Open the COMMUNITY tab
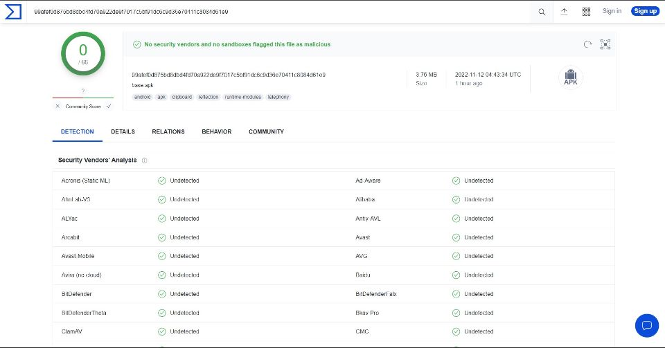Screen dimensions: 665x348 coord(266,131)
